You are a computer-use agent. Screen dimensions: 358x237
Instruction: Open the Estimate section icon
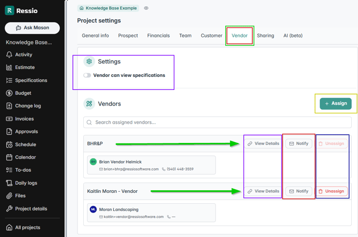tap(9, 68)
